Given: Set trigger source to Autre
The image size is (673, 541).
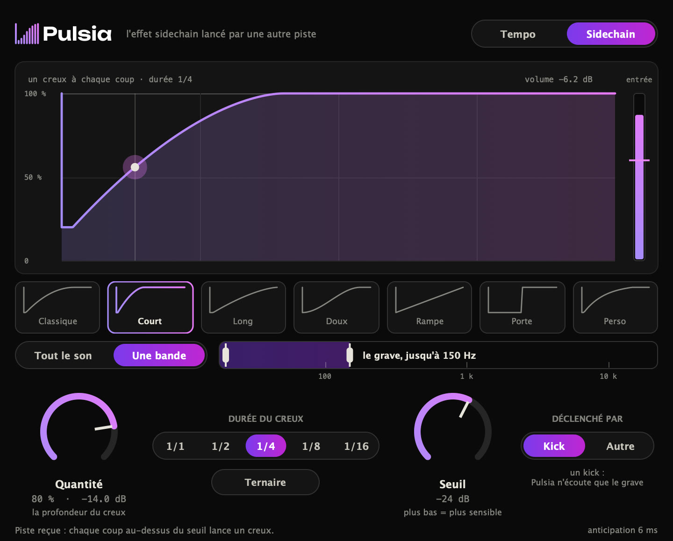Looking at the screenshot, I should [x=620, y=446].
